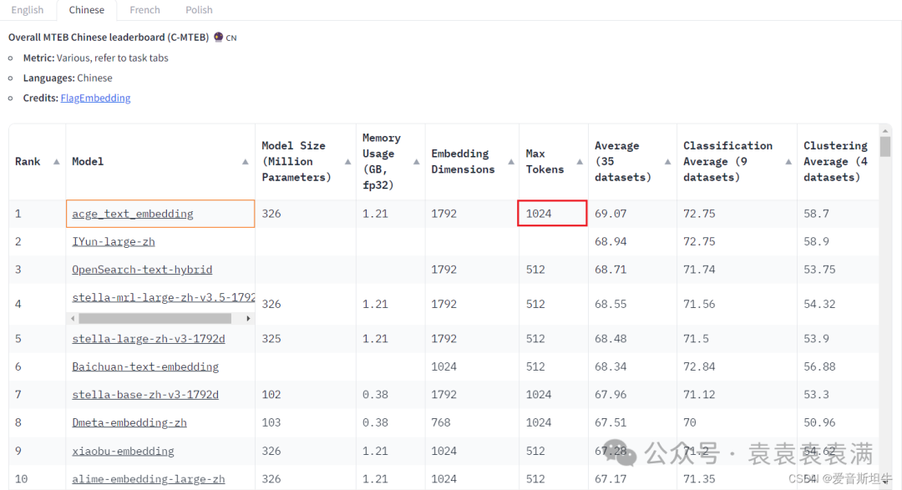The width and height of the screenshot is (902, 490).
Task: Sort by Memory Usage column arrow
Action: coord(416,162)
